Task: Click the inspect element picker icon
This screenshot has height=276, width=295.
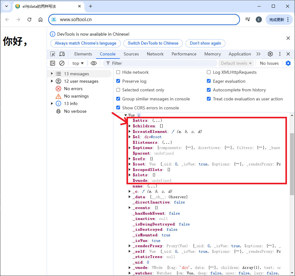Action: (53, 54)
